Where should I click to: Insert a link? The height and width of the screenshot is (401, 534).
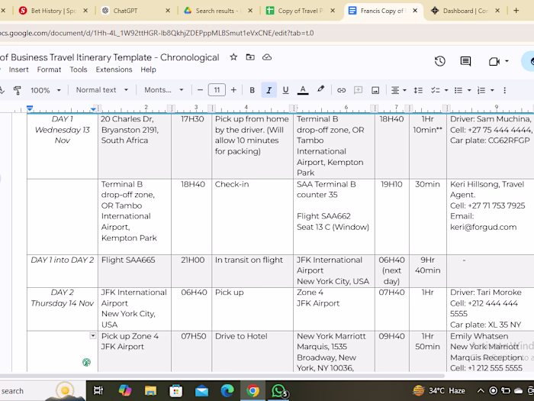(x=341, y=90)
